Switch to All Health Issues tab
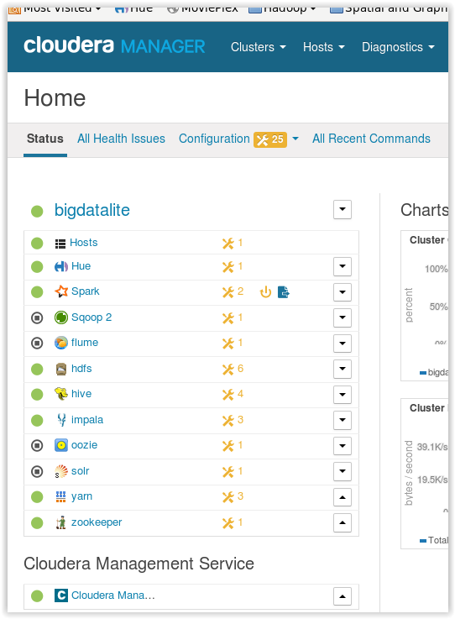The height and width of the screenshot is (619, 455). (121, 139)
